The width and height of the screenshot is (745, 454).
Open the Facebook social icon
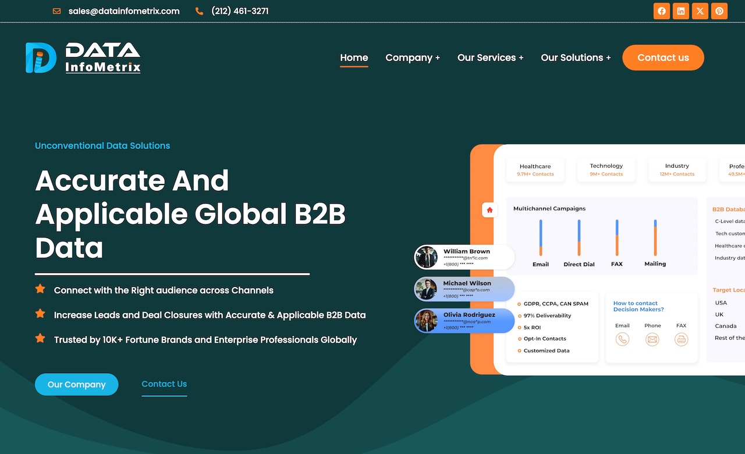coord(662,11)
